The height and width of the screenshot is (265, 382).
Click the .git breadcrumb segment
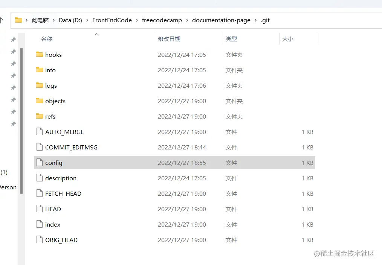[265, 20]
